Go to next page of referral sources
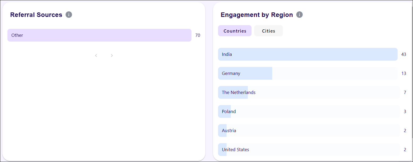 tap(112, 56)
